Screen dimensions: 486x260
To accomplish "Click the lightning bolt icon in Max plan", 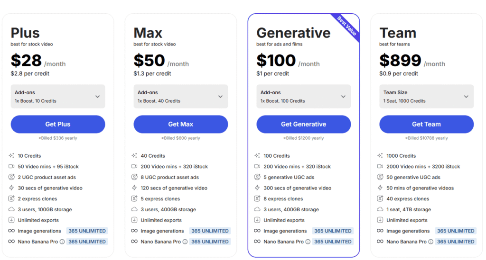I will tap(134, 188).
